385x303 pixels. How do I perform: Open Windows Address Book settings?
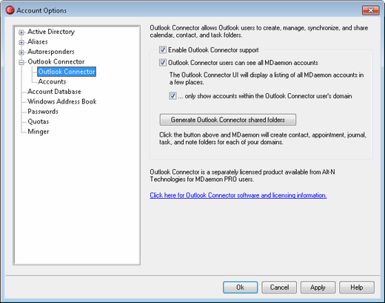tap(62, 101)
